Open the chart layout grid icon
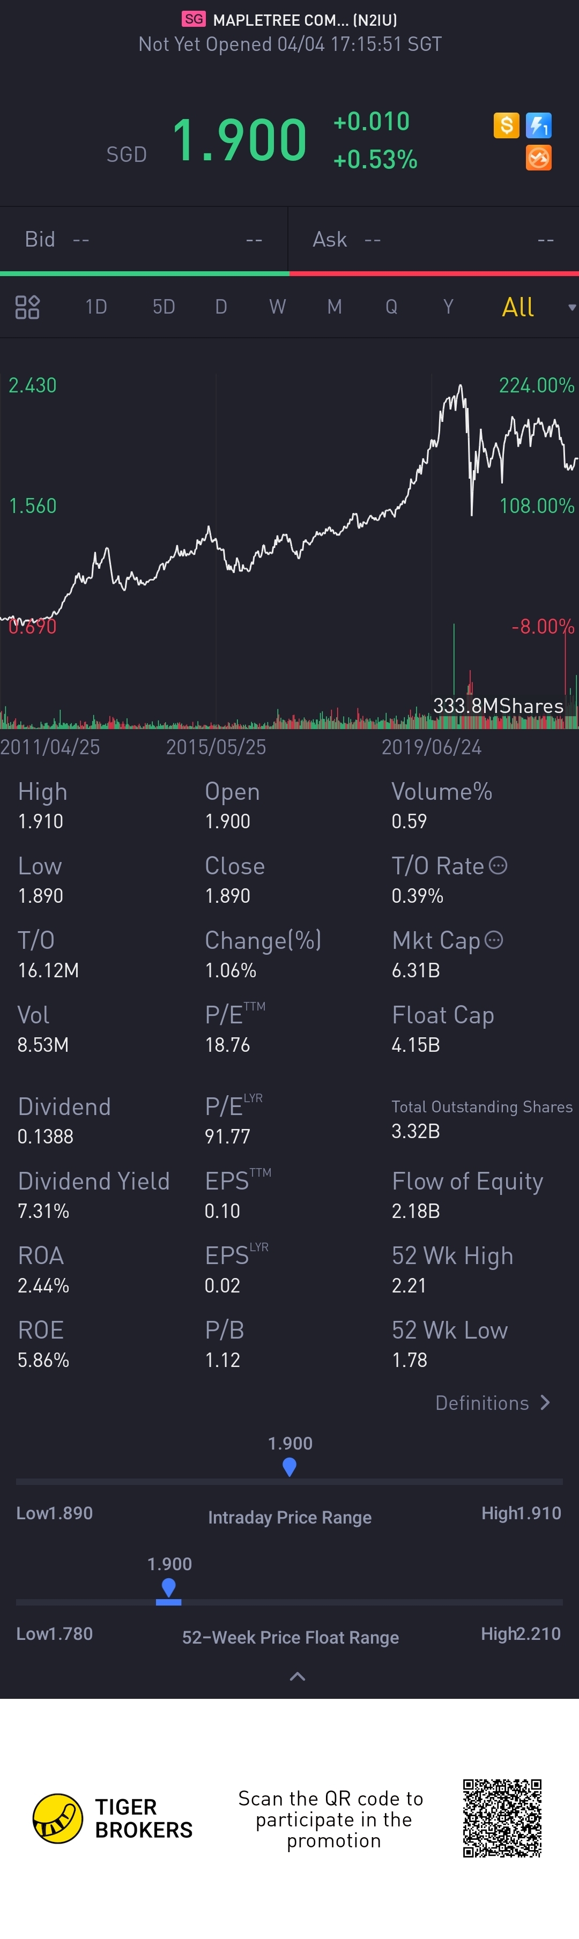Screen dimensions: 579x1939 point(27,307)
